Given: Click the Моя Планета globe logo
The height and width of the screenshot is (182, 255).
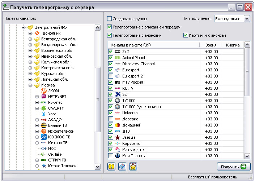Looking at the screenshot, I should click(118, 156).
